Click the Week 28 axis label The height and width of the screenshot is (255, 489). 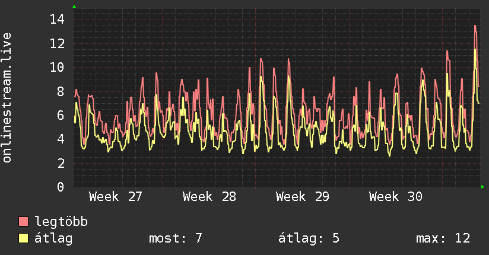click(209, 197)
